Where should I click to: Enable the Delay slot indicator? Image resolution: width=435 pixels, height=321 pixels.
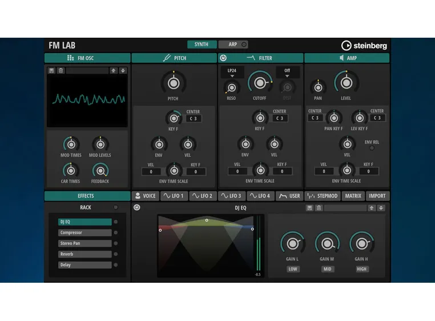coord(116,264)
